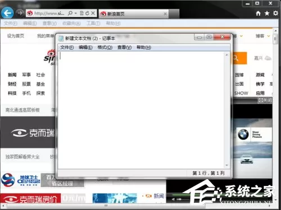Click the search magnifier in address bar
Image resolution: width=281 pixels, height=210 pixels.
pos(70,13)
